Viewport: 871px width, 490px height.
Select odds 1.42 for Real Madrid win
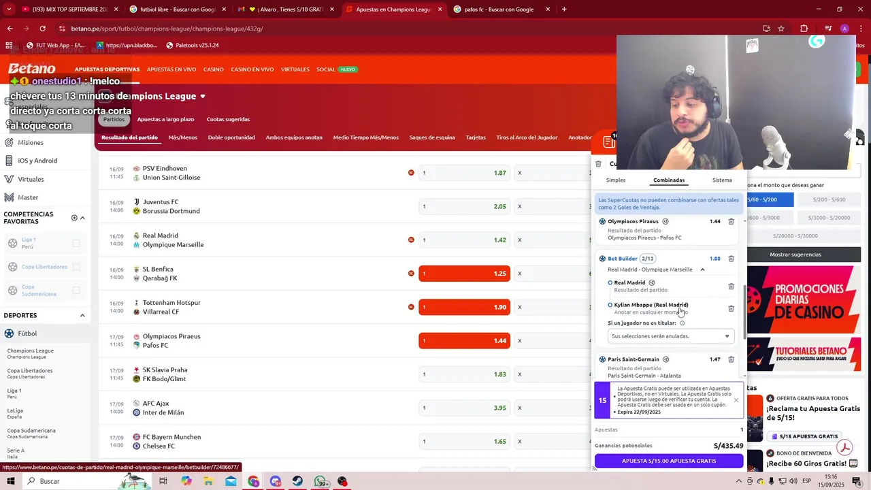pos(464,240)
